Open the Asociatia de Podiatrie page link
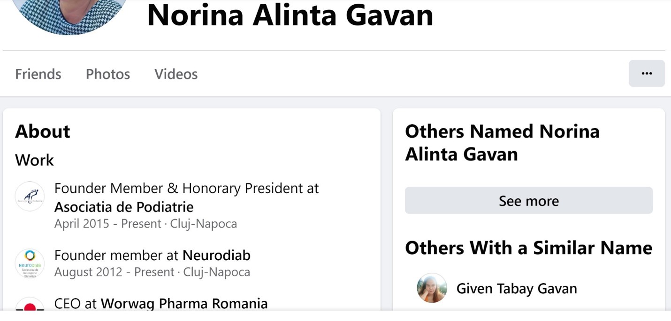The image size is (671, 321). click(124, 207)
